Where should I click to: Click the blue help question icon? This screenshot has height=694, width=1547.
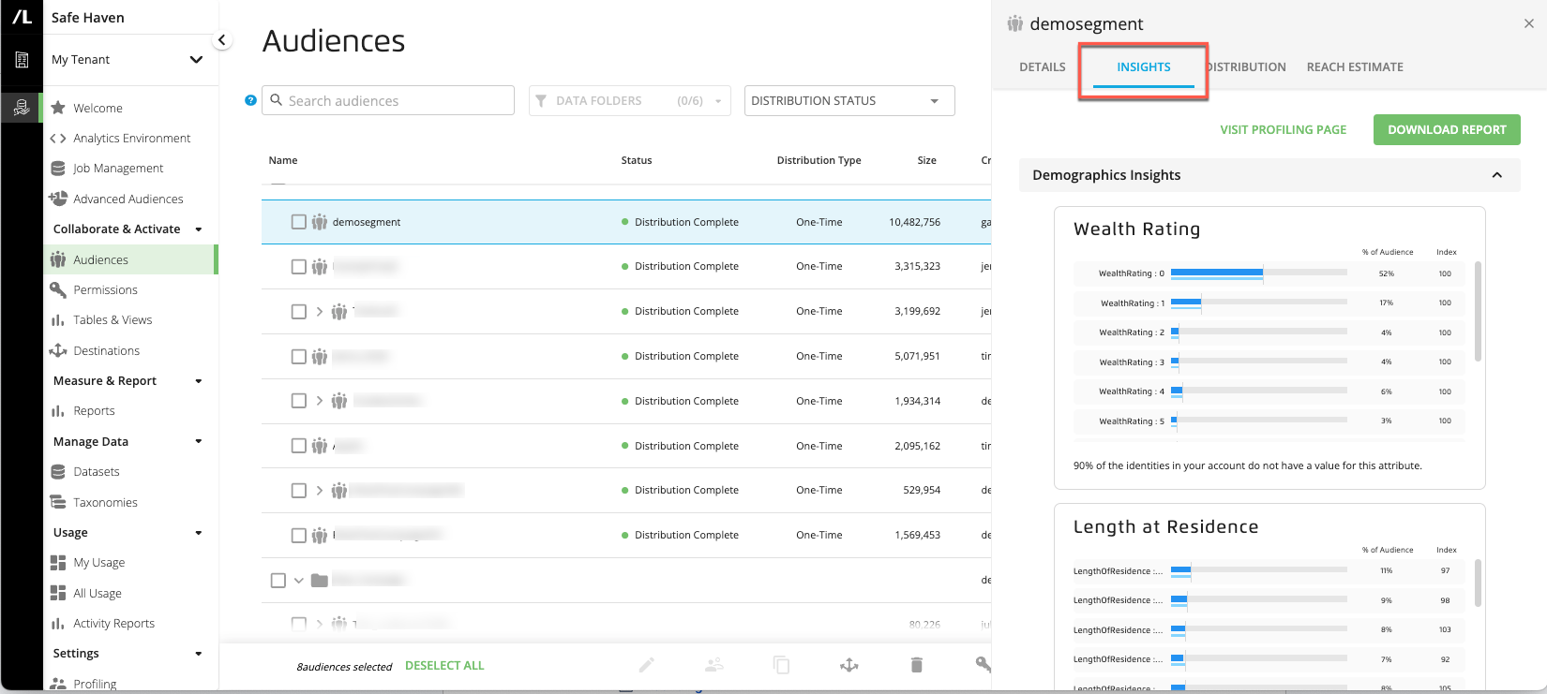point(250,100)
